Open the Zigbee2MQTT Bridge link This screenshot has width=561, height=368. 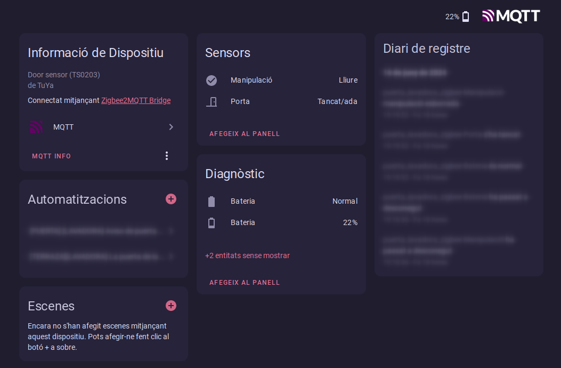click(x=136, y=100)
